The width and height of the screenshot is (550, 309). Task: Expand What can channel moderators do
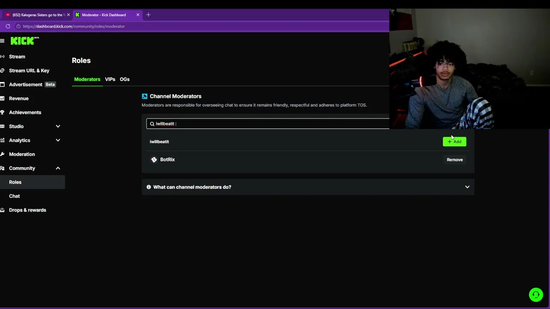pyautogui.click(x=308, y=187)
